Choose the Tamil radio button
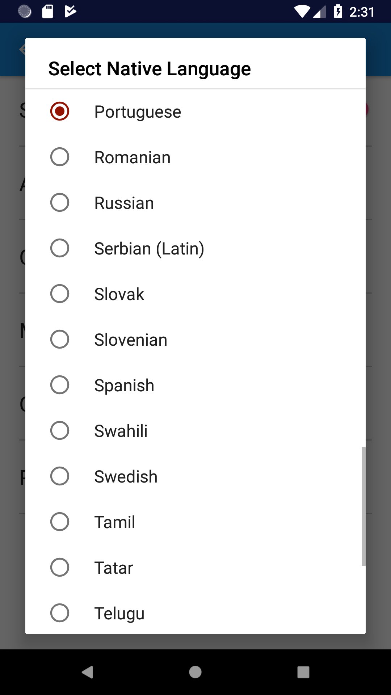Viewport: 391px width, 695px height. (x=60, y=522)
